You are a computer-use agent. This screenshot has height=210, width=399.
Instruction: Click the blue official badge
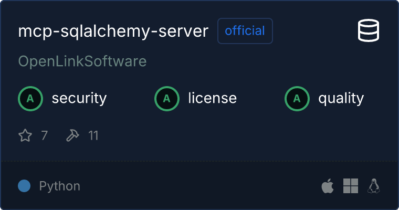click(x=245, y=31)
